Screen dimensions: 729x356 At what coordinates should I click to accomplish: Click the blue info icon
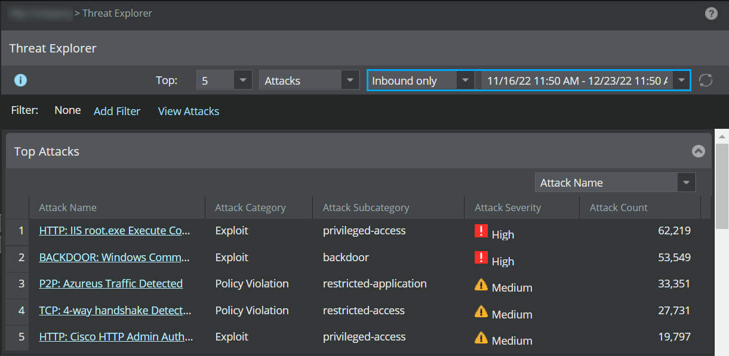[20, 81]
